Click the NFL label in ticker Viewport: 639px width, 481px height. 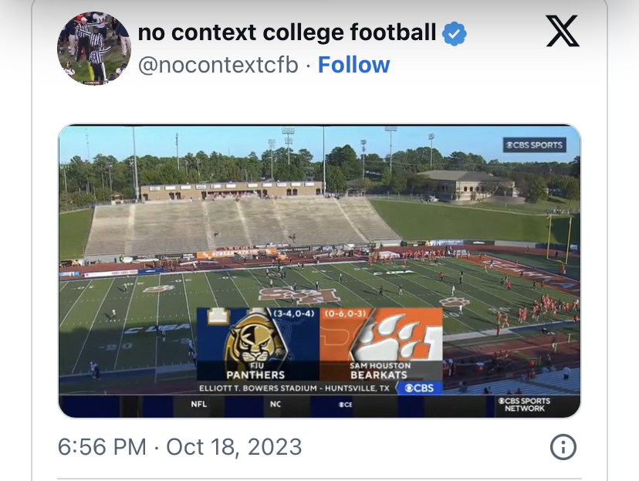[199, 404]
